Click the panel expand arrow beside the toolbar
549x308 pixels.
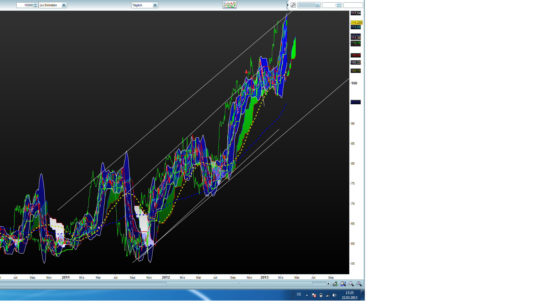288,5
